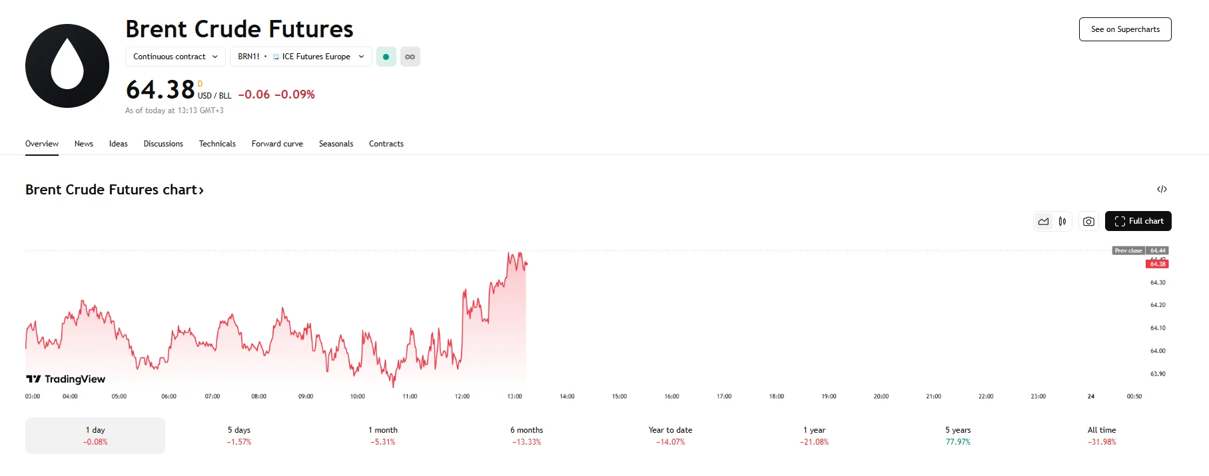Switch to candlestick chart type
This screenshot has height=476, width=1209.
pos(1062,221)
